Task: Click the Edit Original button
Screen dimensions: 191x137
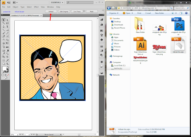Action: [x=64, y=12]
